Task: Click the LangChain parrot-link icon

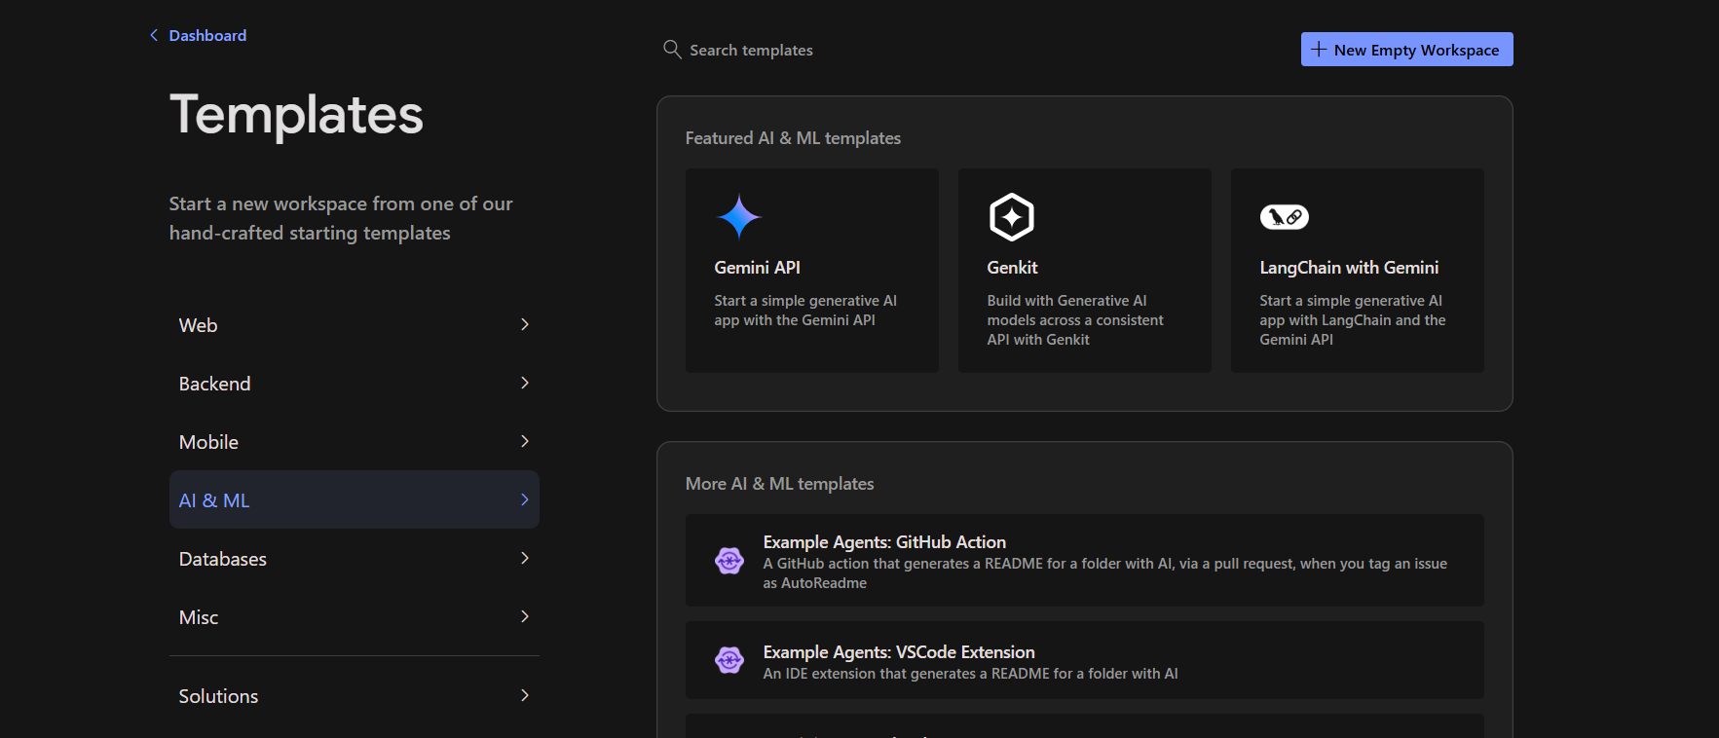Action: click(1284, 217)
